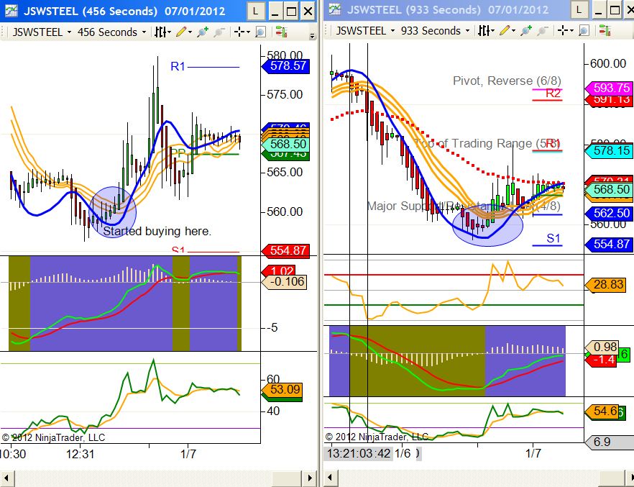The image size is (634, 487).
Task: Click left scroll arrow in 933 Seconds window
Action: (331, 478)
